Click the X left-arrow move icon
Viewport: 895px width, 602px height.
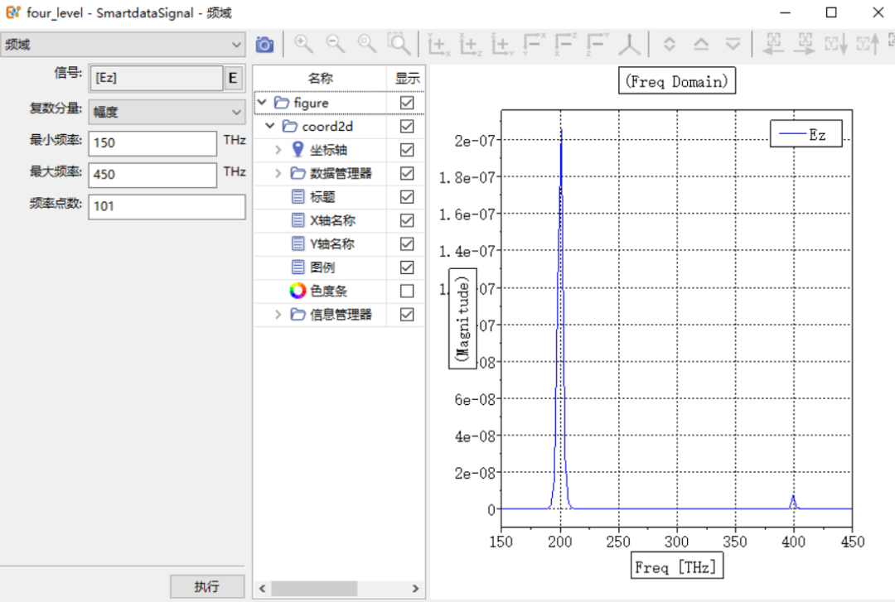pos(773,44)
